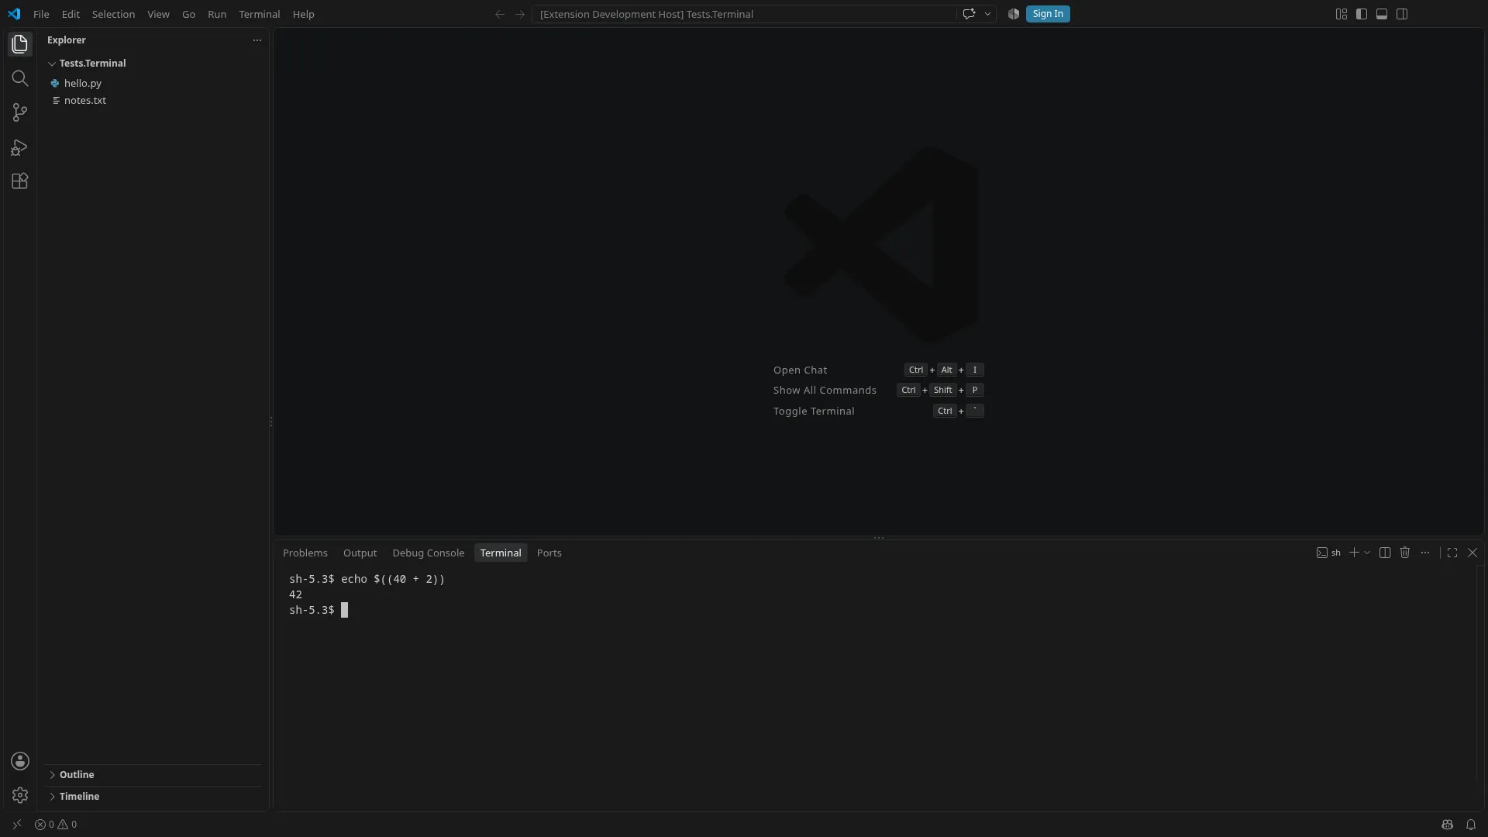1488x837 pixels.
Task: Open launch profile dropdown next to new terminal
Action: 1367,553
